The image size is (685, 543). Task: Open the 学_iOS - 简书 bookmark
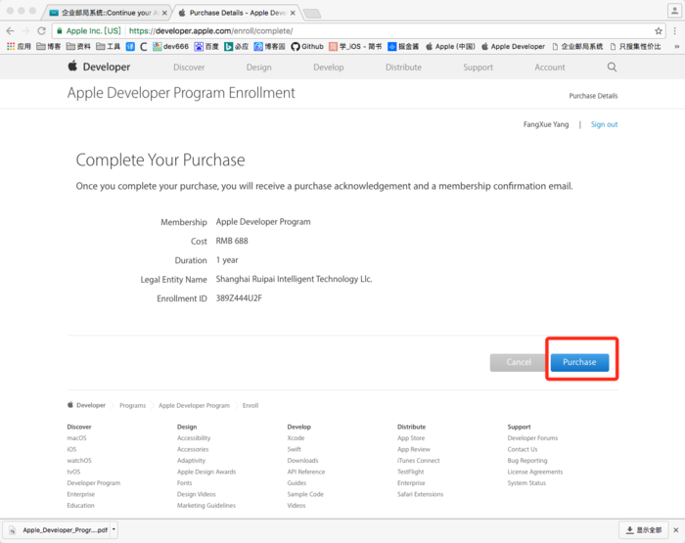[x=355, y=46]
